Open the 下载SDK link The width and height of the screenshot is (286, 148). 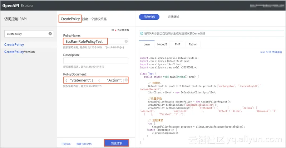[66, 144]
